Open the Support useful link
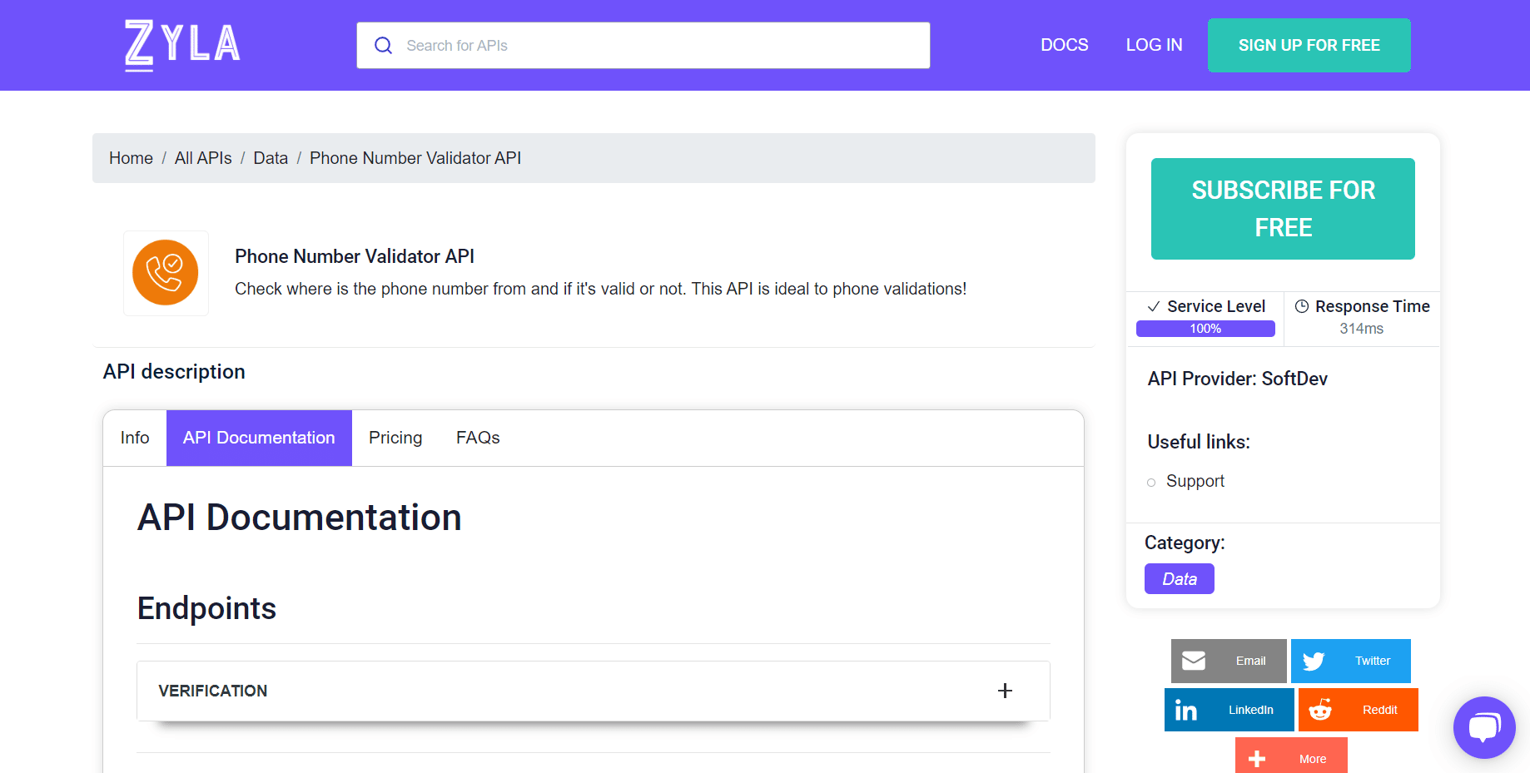This screenshot has width=1530, height=773. (1195, 481)
